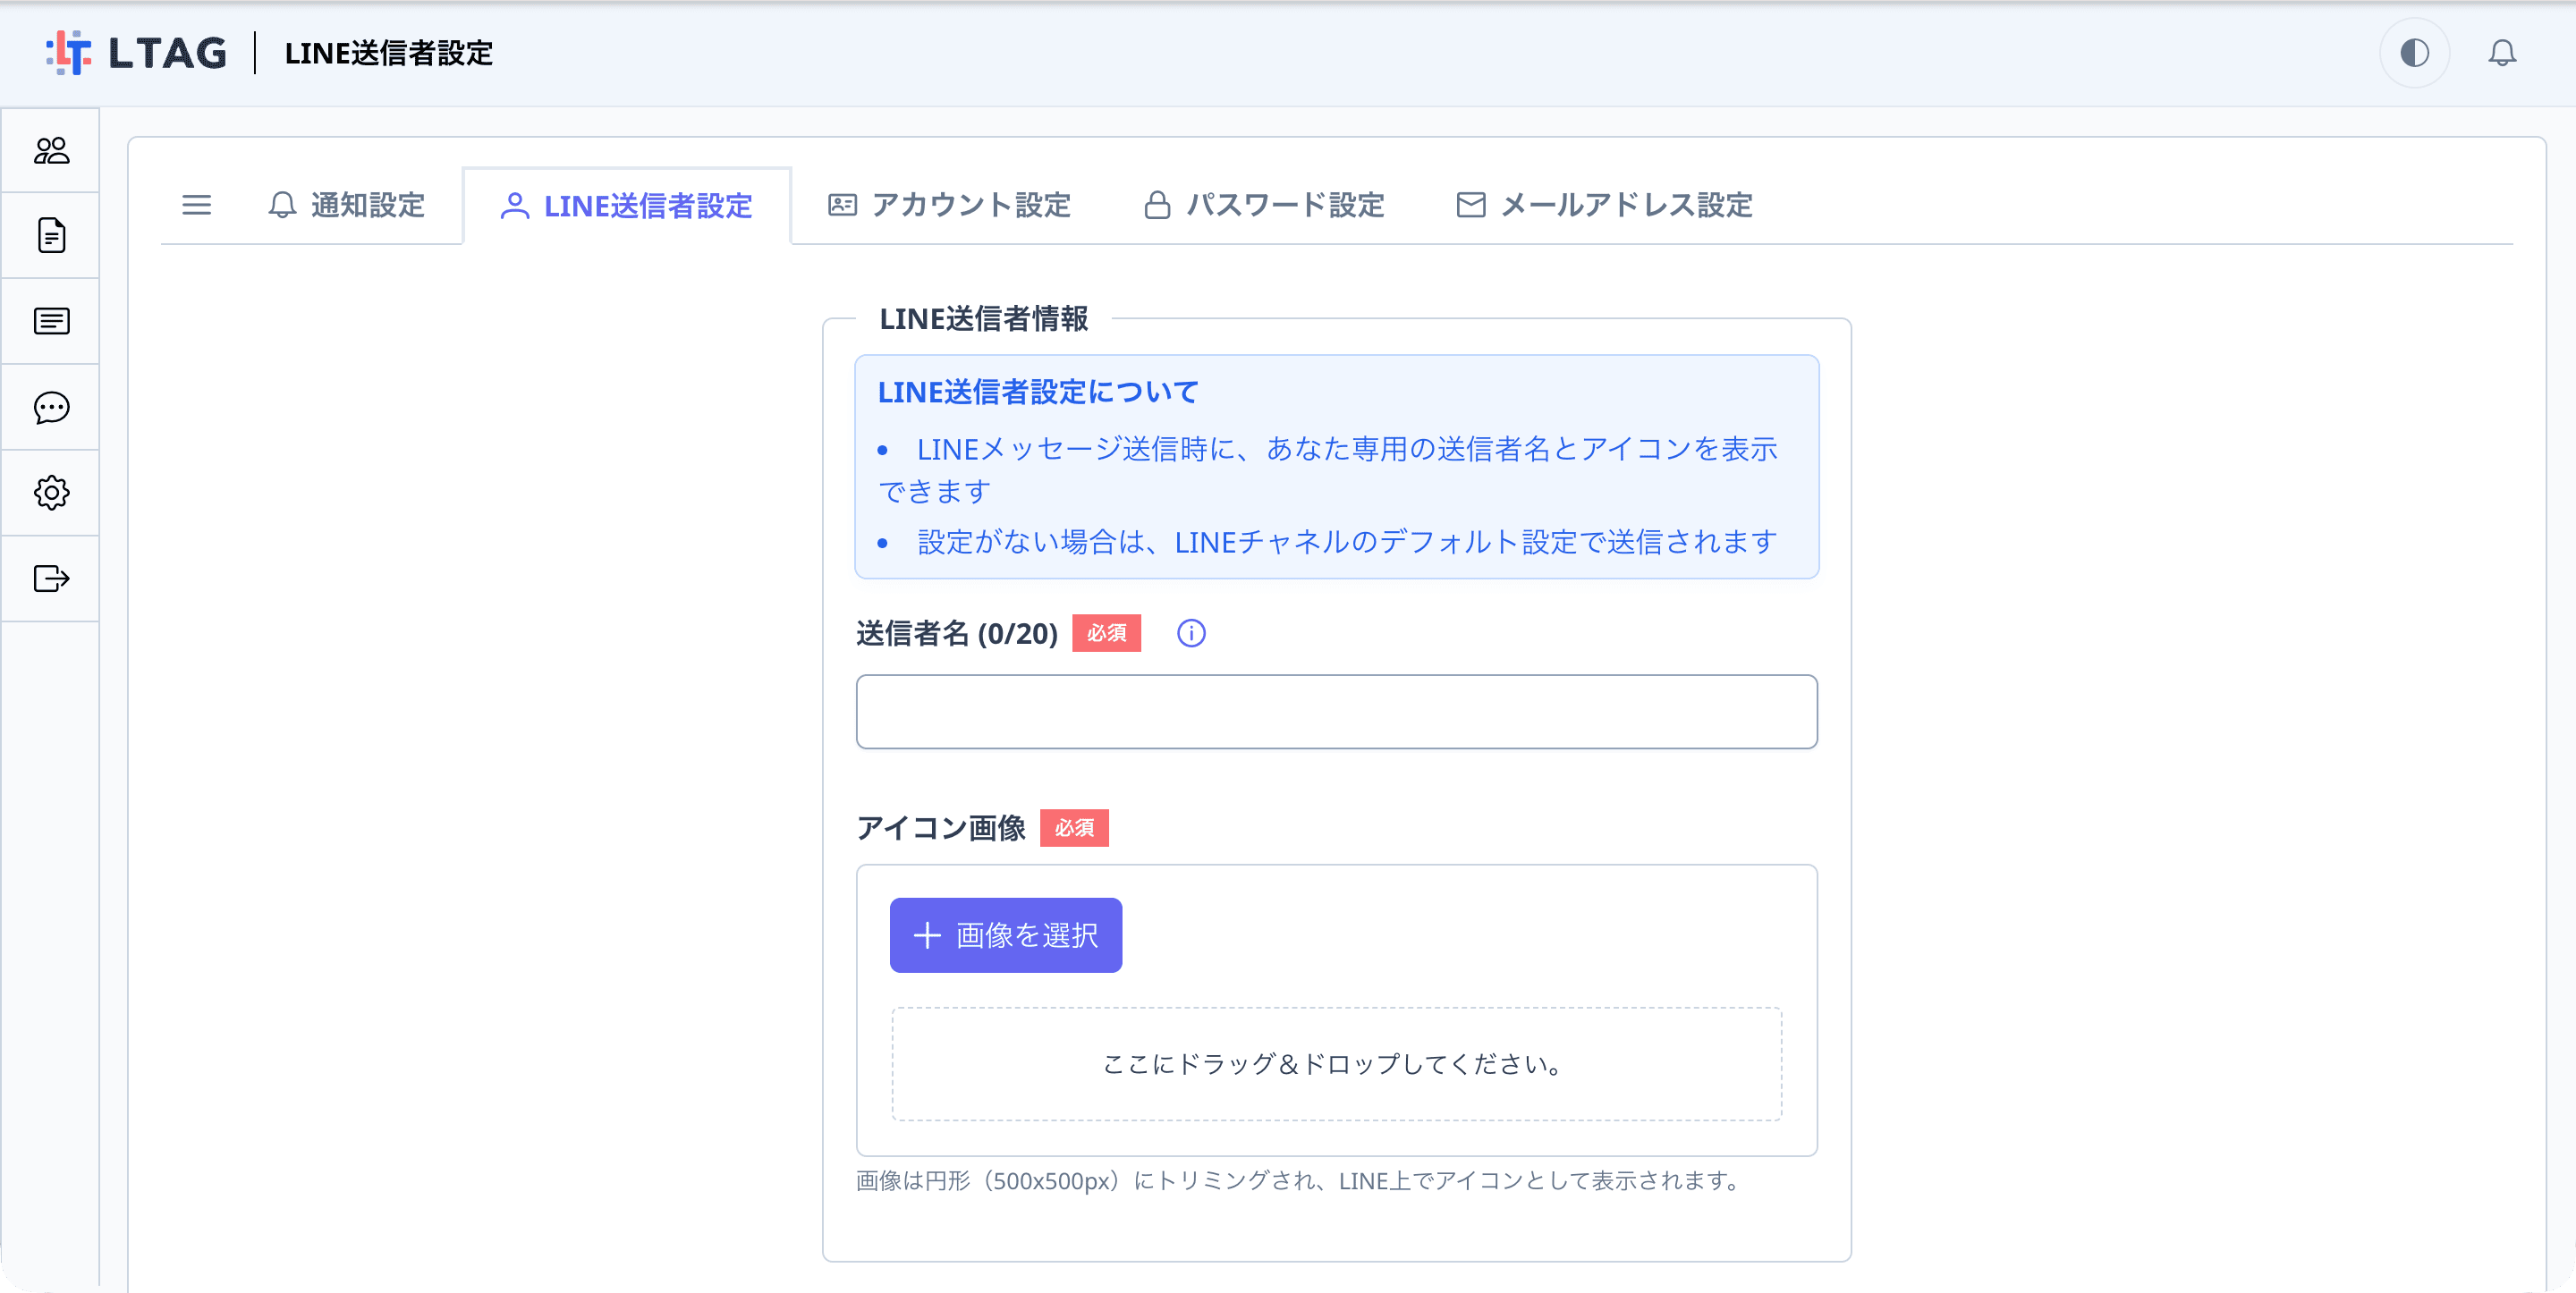Screen dimensions: 2576x1293
Task: Toggle dark/light theme icon
Action: tap(2414, 53)
